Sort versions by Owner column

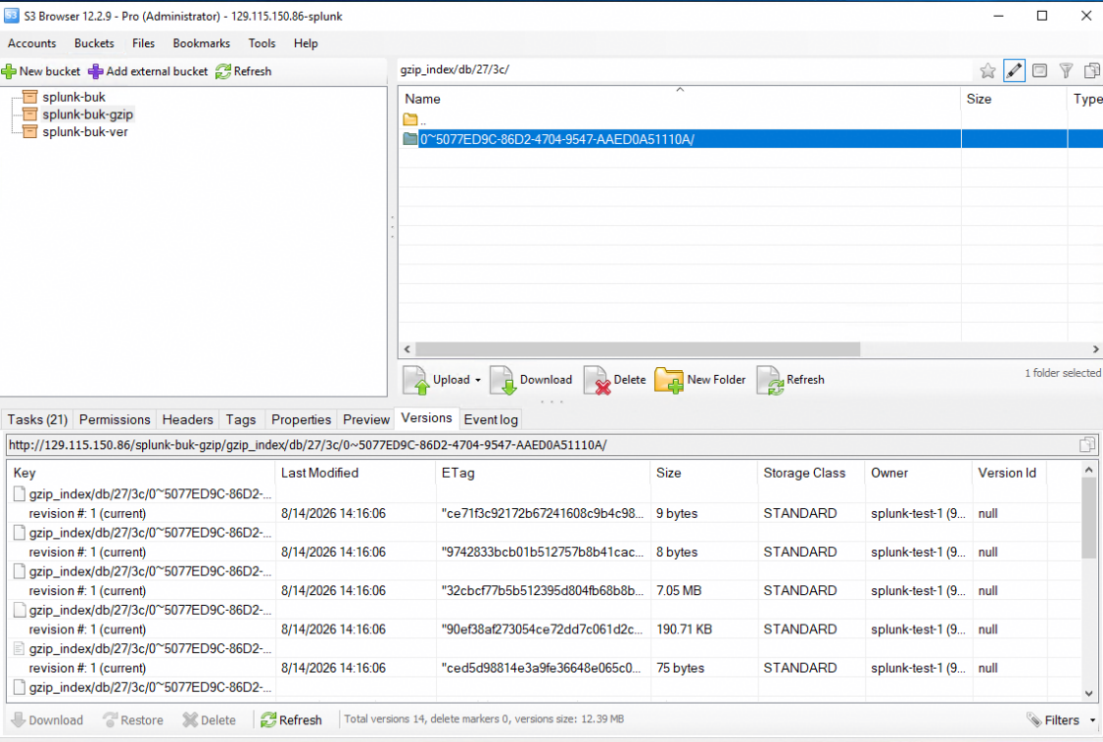[x=918, y=473]
